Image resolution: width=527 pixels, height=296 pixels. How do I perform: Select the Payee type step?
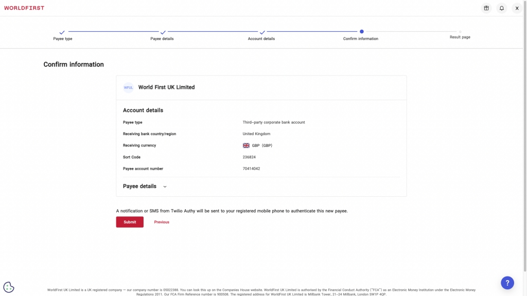point(62,38)
